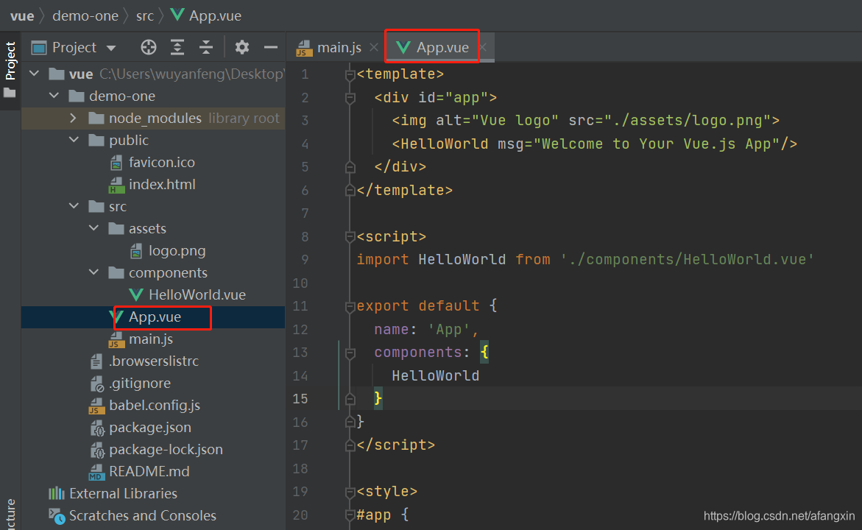Fold the template tag on line 1
Screen dimensions: 862x530
350,74
